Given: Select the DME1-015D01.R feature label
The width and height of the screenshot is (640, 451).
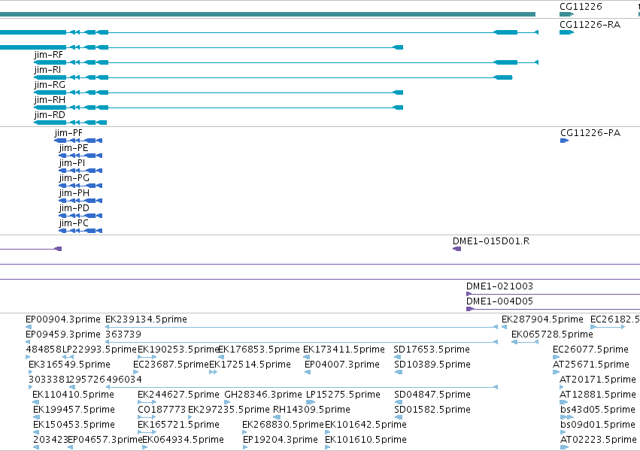Looking at the screenshot, I should (491, 241).
